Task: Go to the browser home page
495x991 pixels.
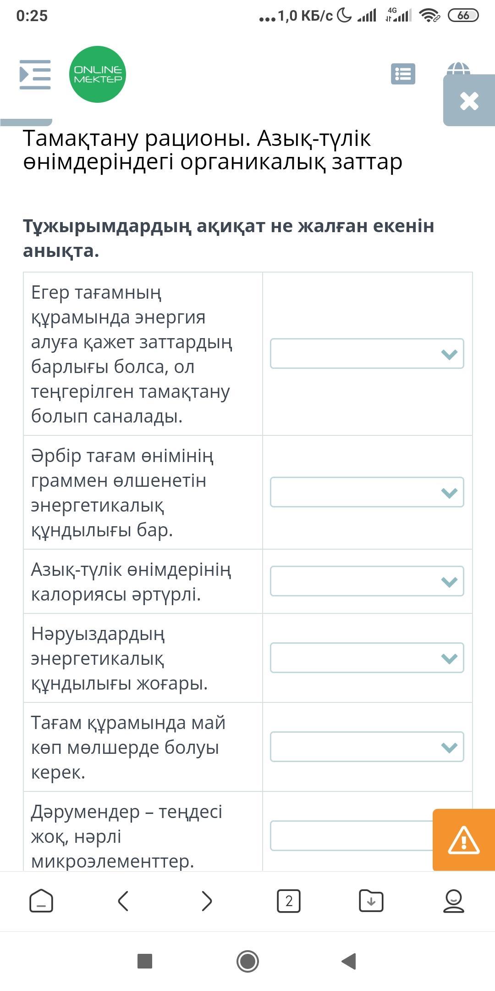Action: pos(41,901)
